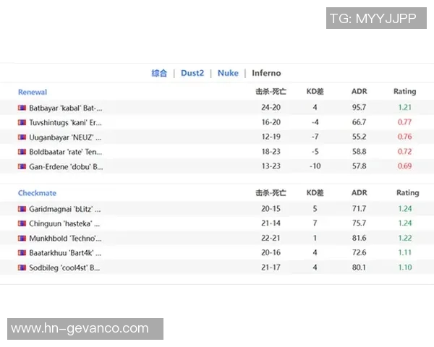The width and height of the screenshot is (434, 347).
Task: Open Sodbileg 'cool4st' player profile
Action: 65,267
